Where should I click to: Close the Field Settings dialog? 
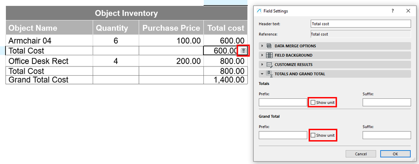coord(408,11)
